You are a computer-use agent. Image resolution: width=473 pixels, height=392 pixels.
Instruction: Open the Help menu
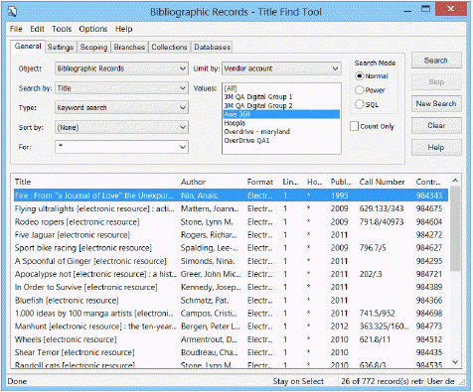point(124,29)
